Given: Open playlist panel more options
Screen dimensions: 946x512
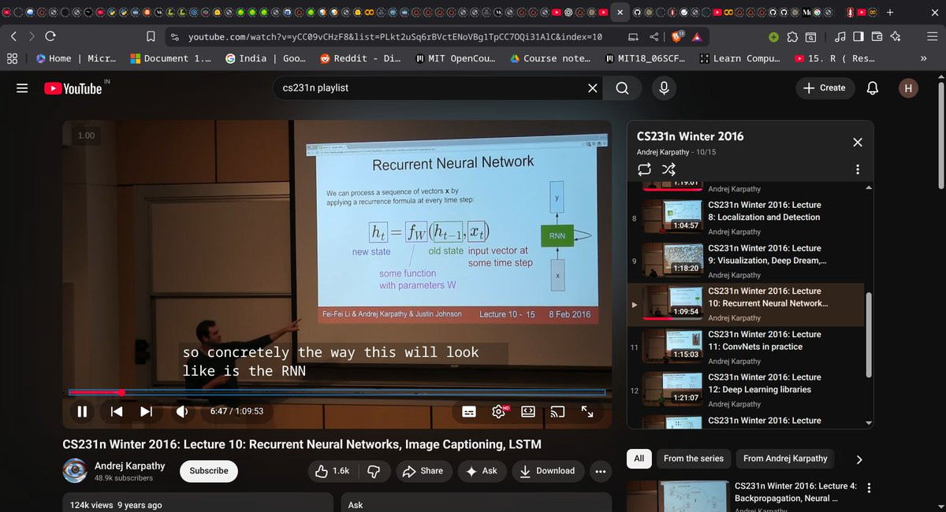Looking at the screenshot, I should pyautogui.click(x=858, y=169).
